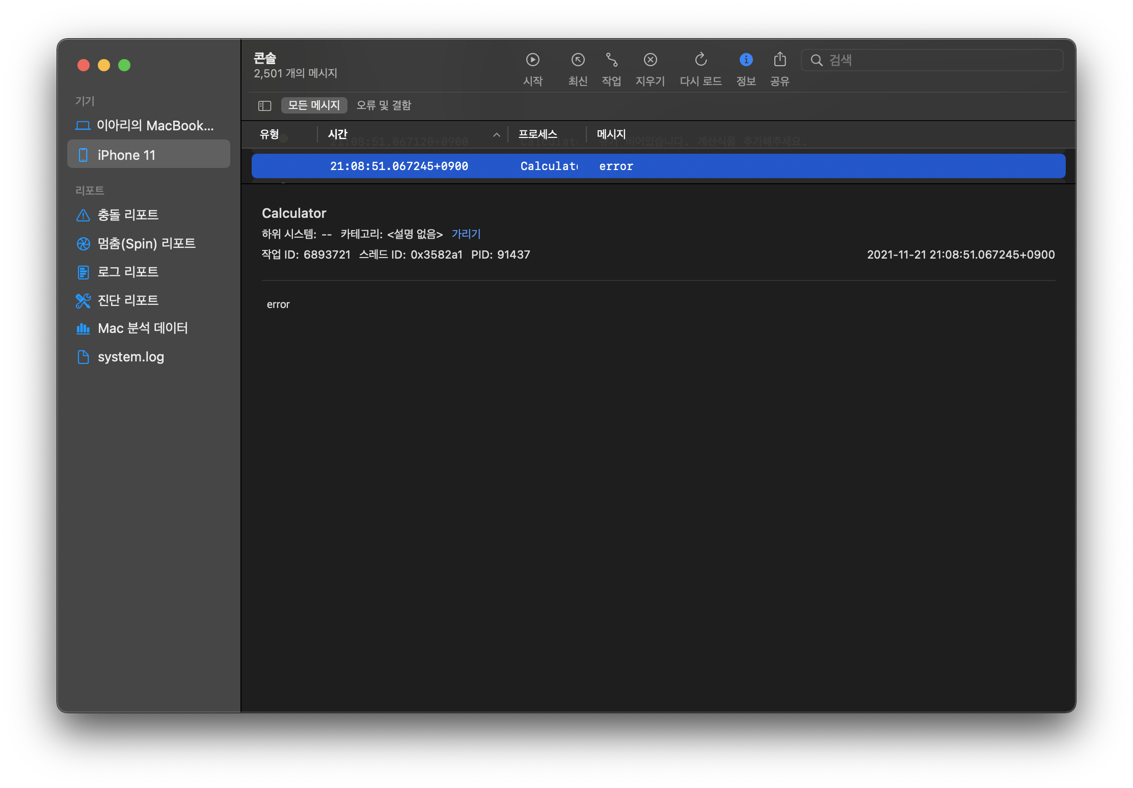
Task: Toggle the Info (정보) pane button
Action: [x=746, y=60]
